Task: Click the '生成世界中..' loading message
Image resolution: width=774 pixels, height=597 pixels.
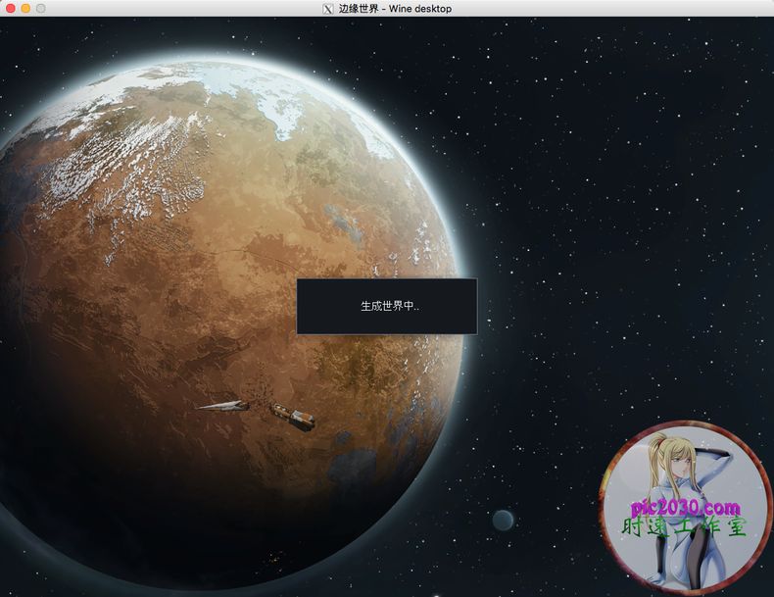Action: [x=390, y=306]
